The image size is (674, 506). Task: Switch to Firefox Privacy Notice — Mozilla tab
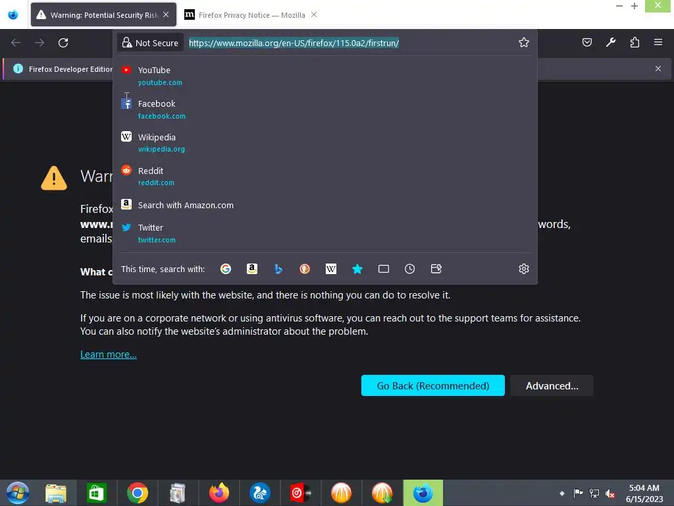click(251, 14)
